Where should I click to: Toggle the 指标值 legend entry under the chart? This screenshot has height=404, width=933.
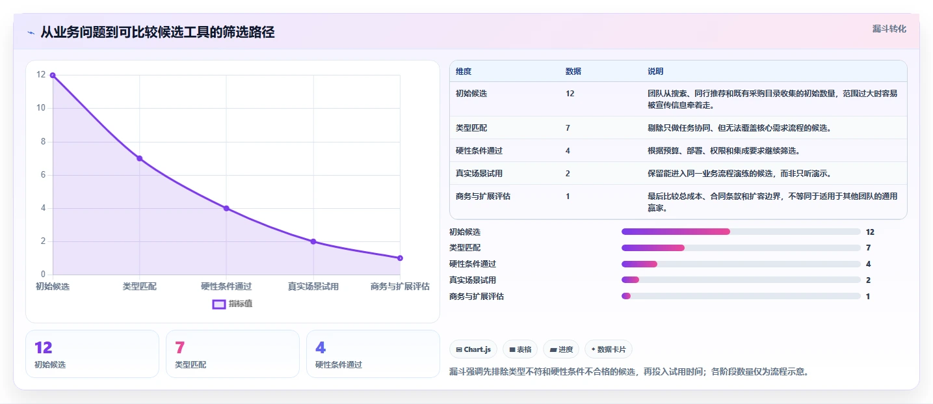coord(233,304)
